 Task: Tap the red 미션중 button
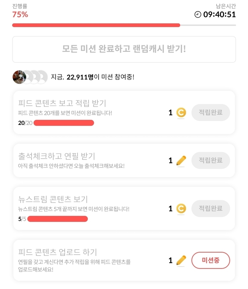pyautogui.click(x=211, y=260)
